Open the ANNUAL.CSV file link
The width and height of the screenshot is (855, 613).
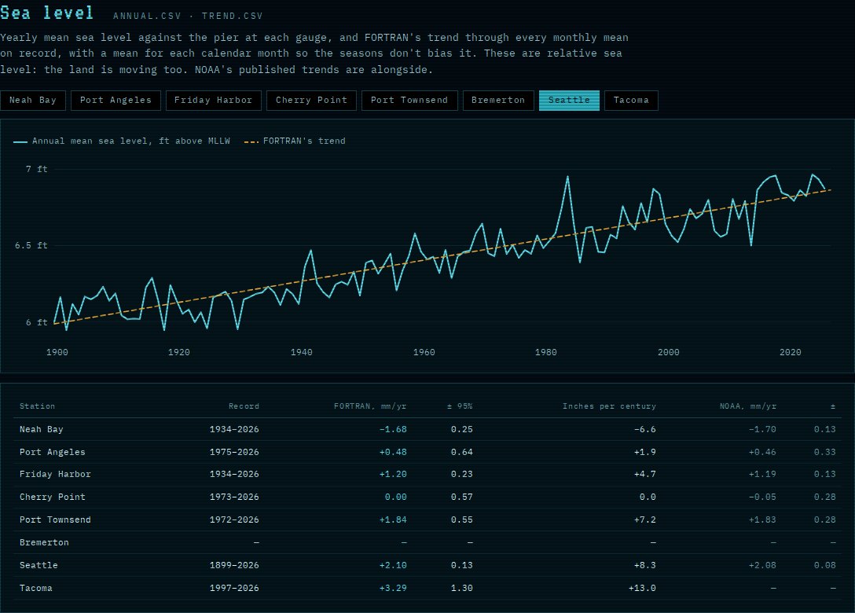point(147,16)
